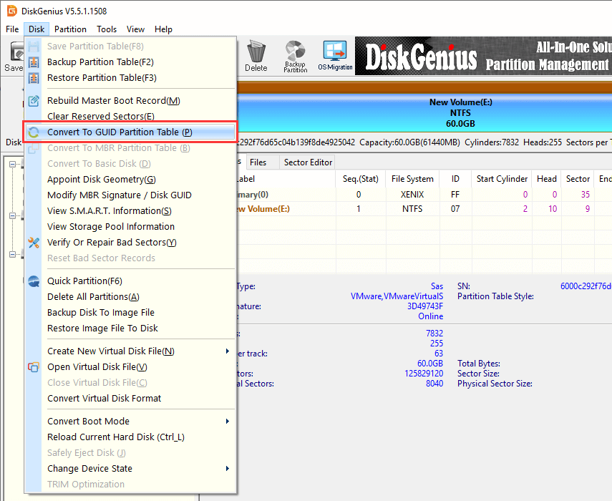Select View S.M.A.R.T. Information menu entry
Viewport: 612px width, 501px height.
point(109,211)
